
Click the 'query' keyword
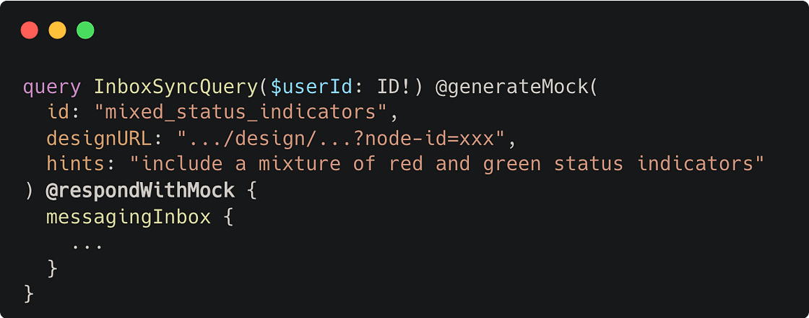(x=52, y=87)
